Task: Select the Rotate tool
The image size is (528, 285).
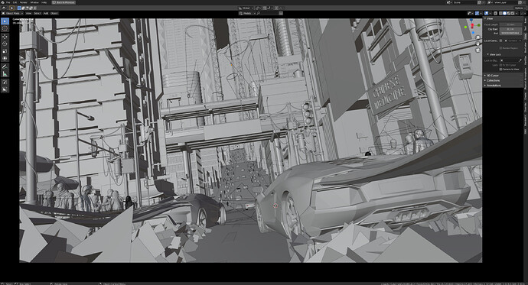Action: pyautogui.click(x=5, y=44)
